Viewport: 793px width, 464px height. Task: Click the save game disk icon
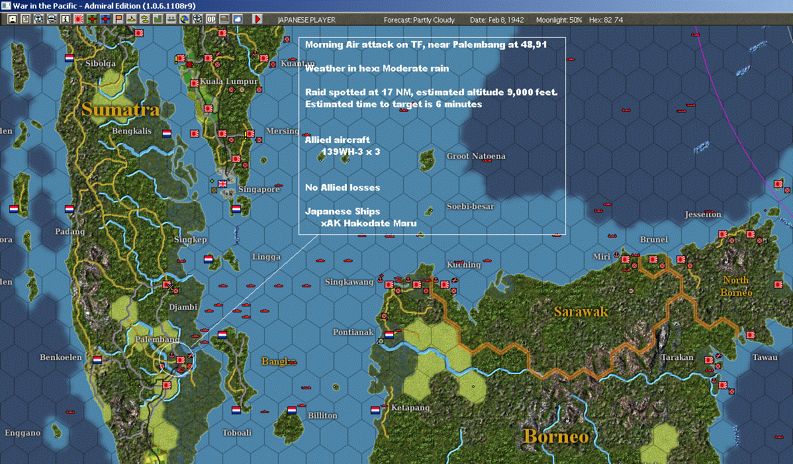[x=13, y=19]
